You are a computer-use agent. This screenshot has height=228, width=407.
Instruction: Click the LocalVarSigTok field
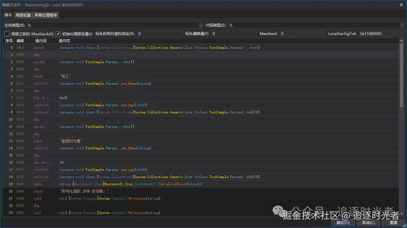[x=381, y=34]
